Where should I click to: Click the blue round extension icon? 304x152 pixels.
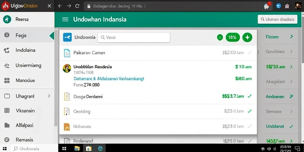tap(278, 6)
